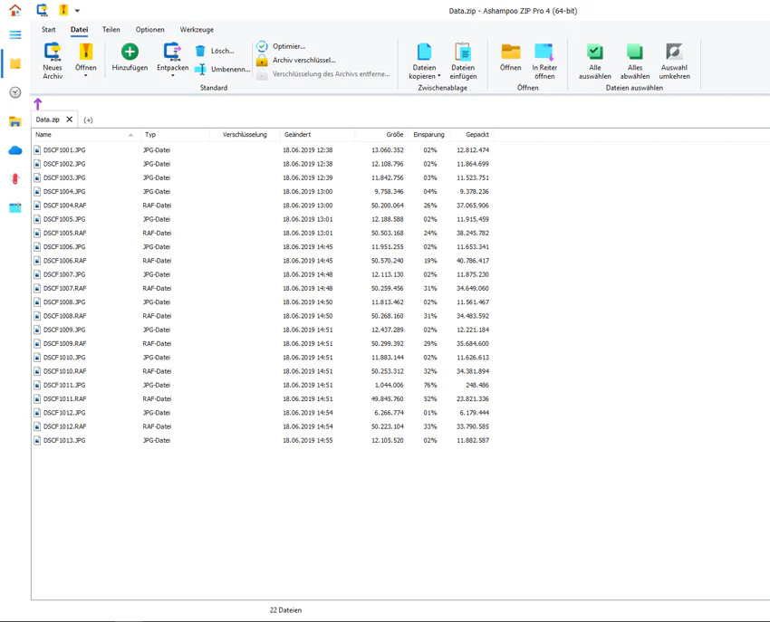Expand the Dateien kopieren dropdown arrow
The height and width of the screenshot is (622, 770).
pos(439,76)
